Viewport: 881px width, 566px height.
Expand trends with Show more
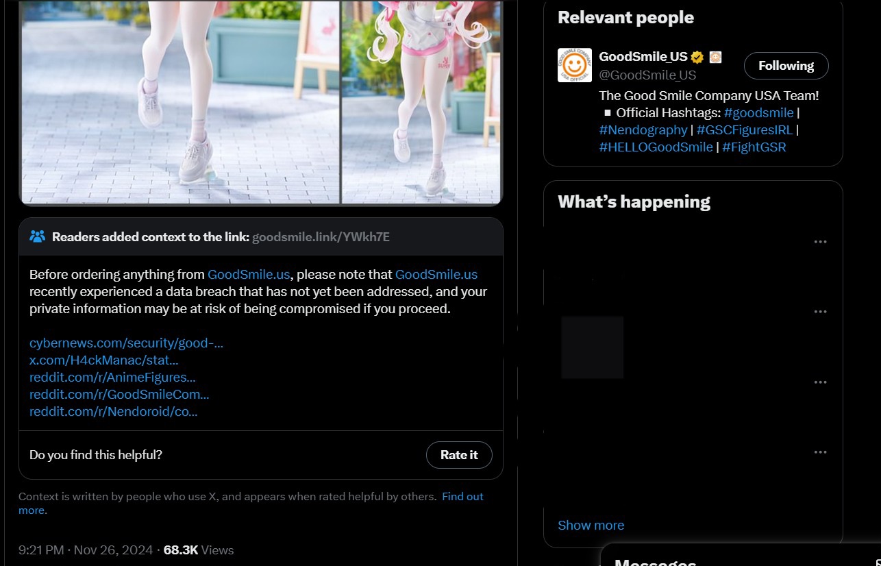tap(591, 525)
